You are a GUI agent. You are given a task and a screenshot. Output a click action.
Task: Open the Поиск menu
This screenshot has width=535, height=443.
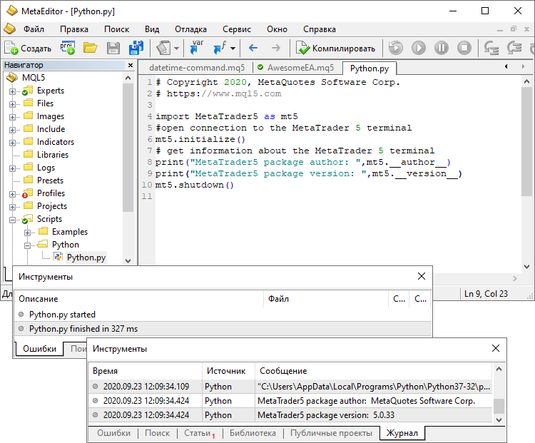pyautogui.click(x=117, y=29)
